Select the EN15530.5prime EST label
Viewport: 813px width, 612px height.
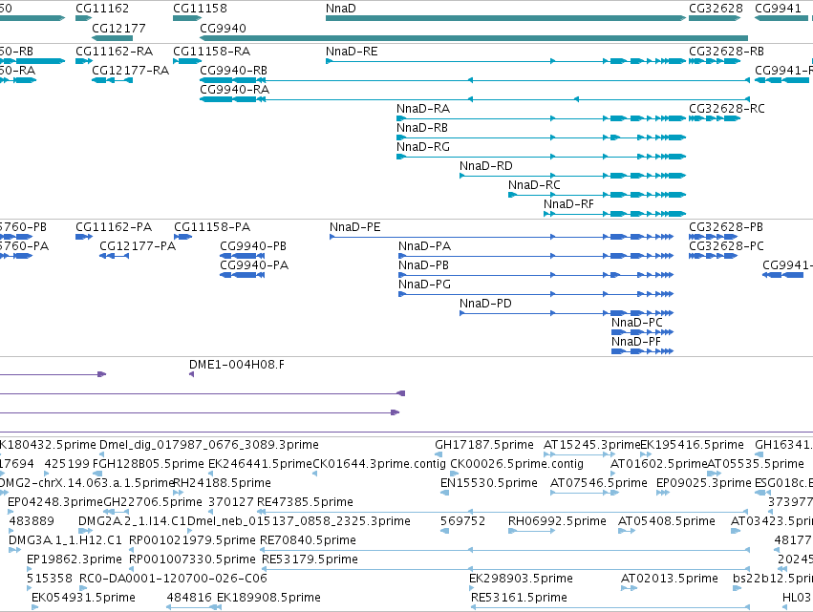click(x=489, y=483)
